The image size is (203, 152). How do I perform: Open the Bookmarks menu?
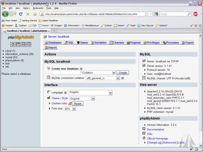coord(38,8)
